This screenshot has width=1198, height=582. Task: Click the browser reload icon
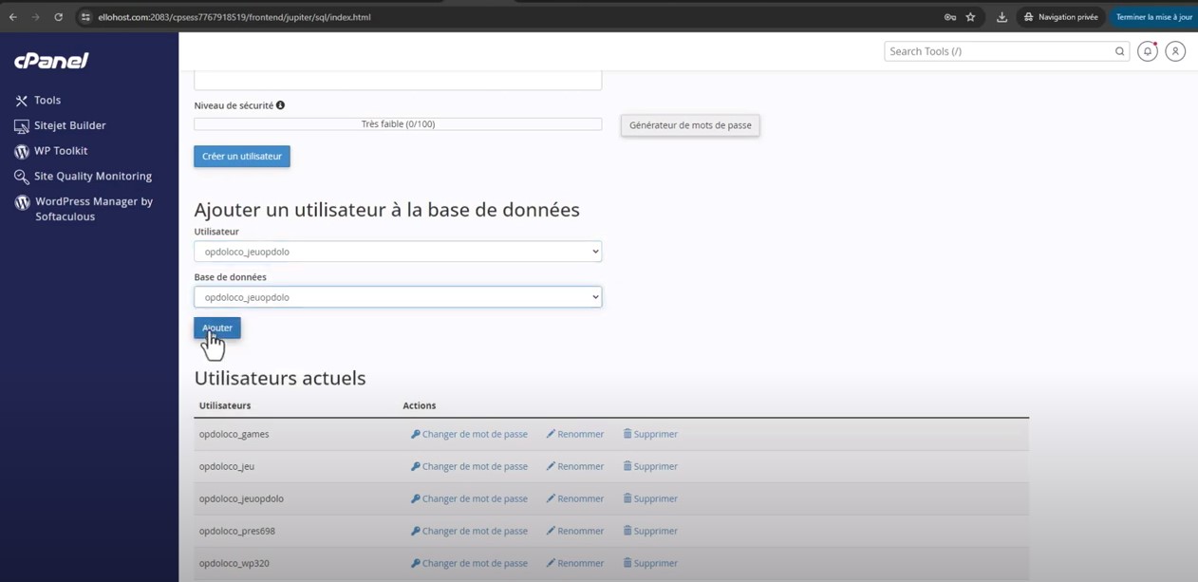[58, 17]
